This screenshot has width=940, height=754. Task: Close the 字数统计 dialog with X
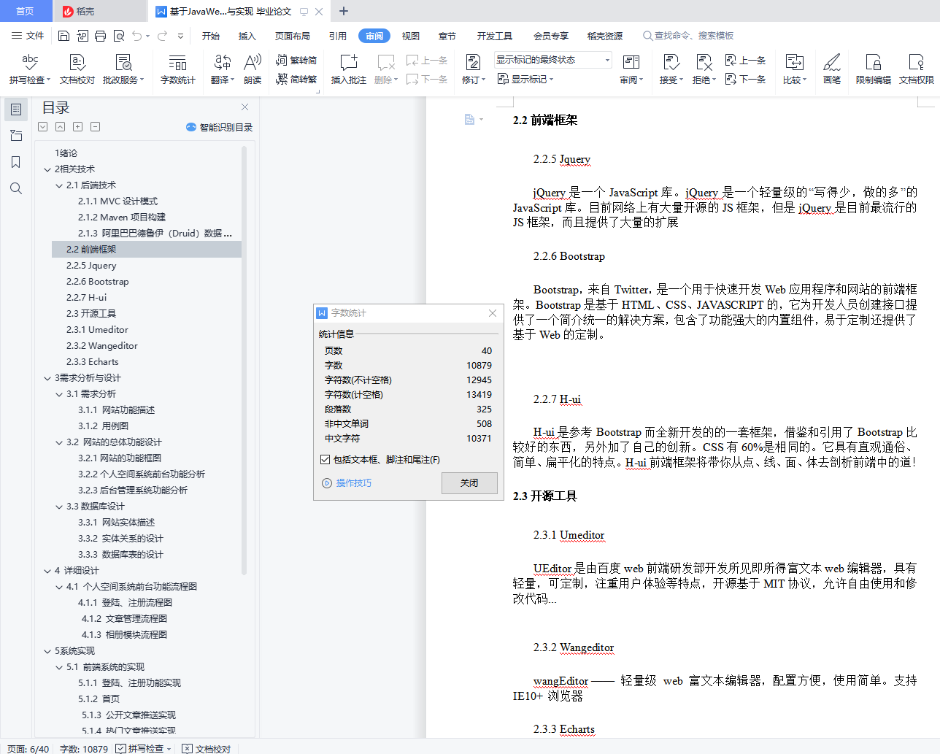pyautogui.click(x=493, y=313)
